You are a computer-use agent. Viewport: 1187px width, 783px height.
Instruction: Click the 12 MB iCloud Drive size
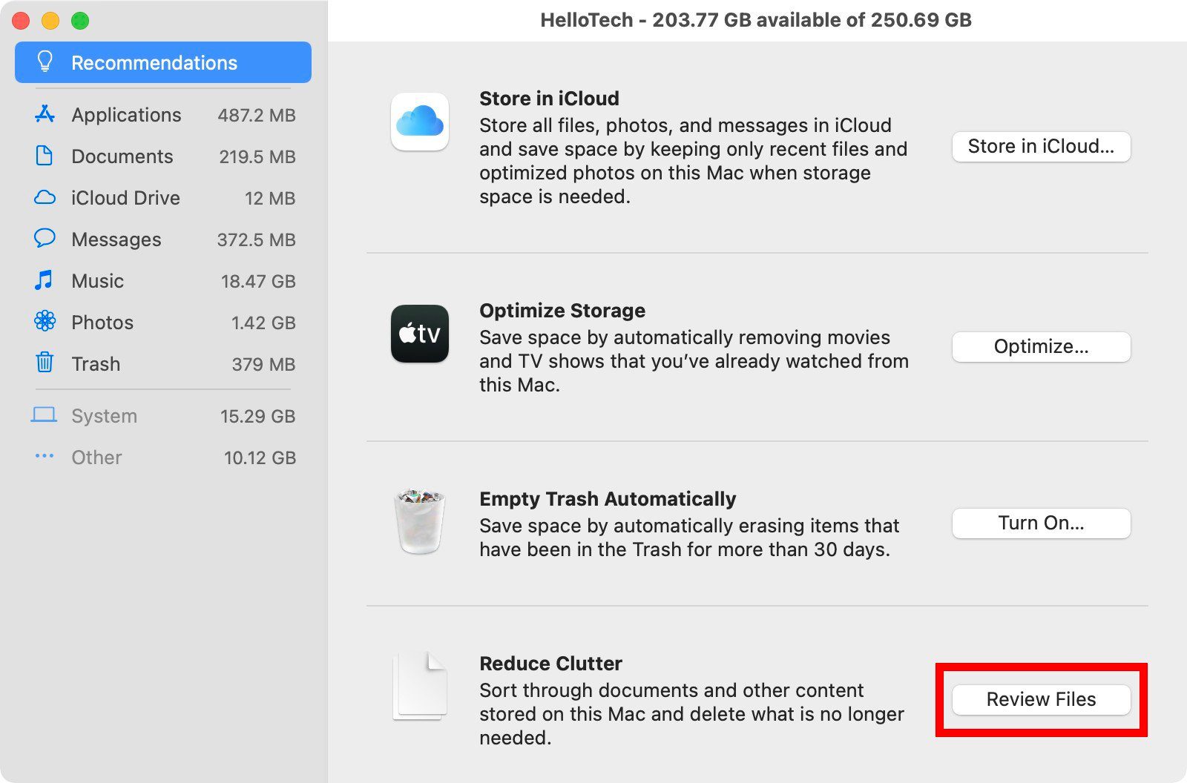click(270, 198)
